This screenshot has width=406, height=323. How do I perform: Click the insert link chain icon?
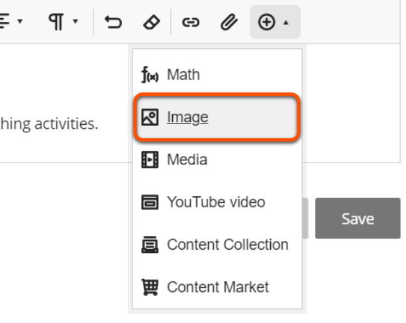[191, 22]
